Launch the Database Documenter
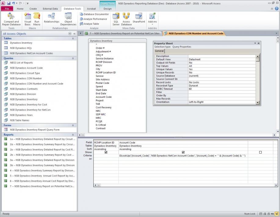280x217 pixels. pos(94,14)
